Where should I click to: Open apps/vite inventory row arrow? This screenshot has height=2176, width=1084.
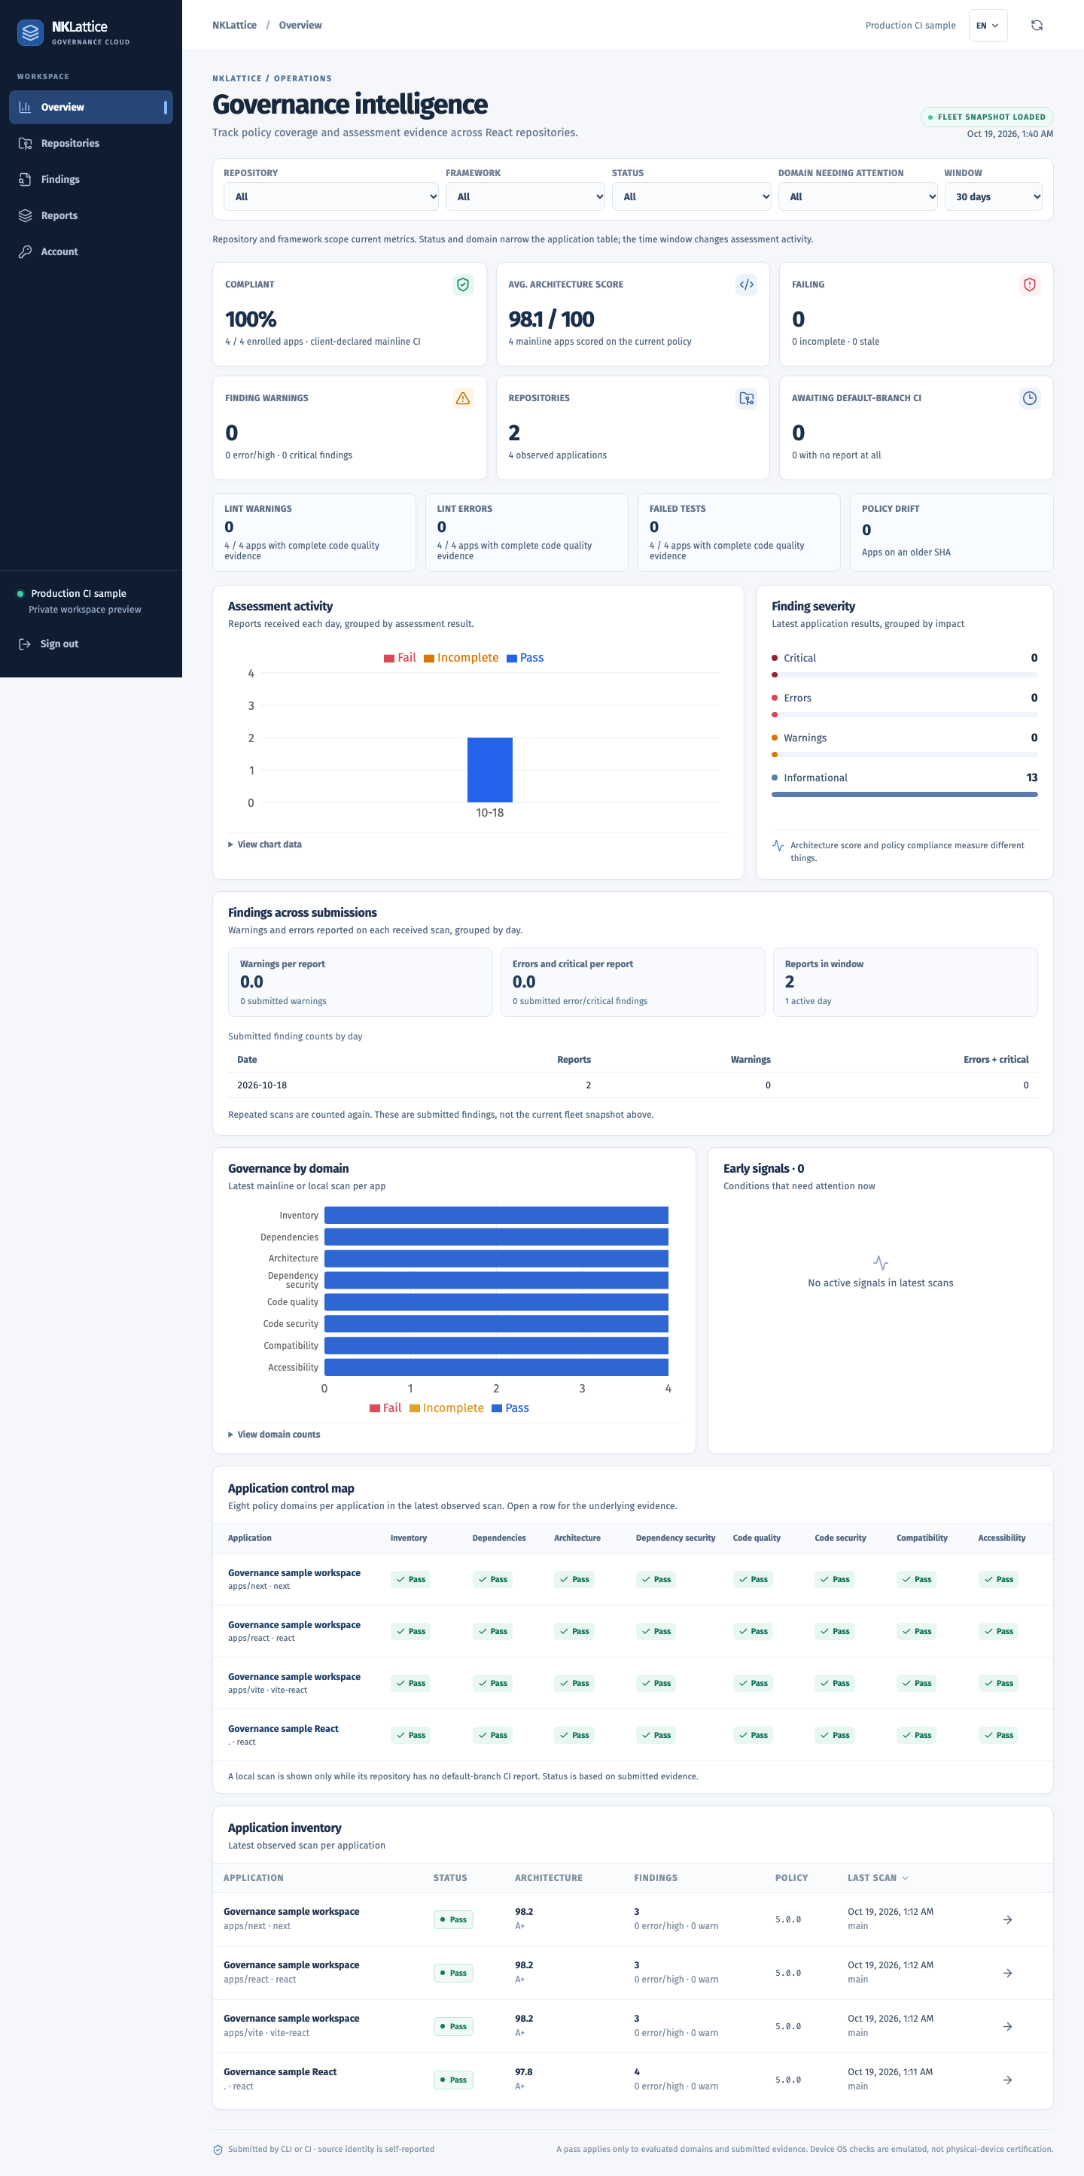click(x=1007, y=2026)
